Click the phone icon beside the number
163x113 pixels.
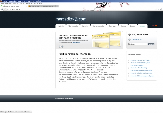coord(129,35)
